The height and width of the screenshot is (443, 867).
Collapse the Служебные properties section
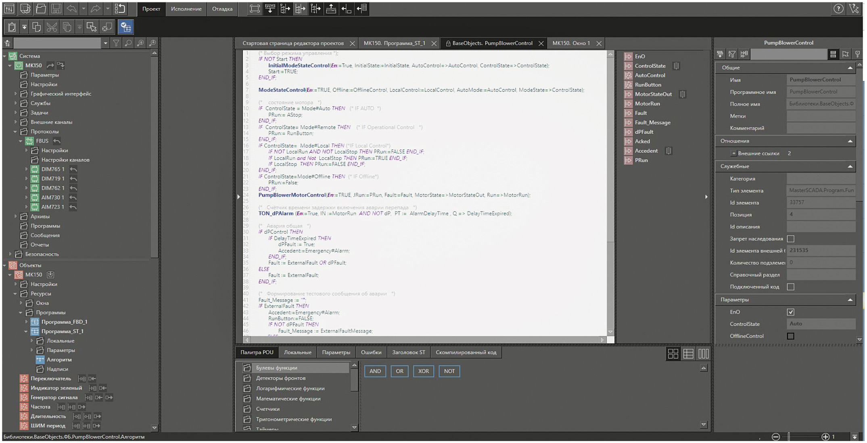click(850, 166)
